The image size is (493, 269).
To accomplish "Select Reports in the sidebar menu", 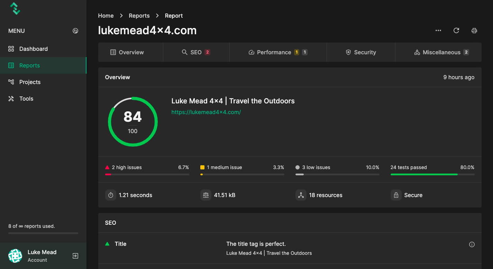I will 43,65.
